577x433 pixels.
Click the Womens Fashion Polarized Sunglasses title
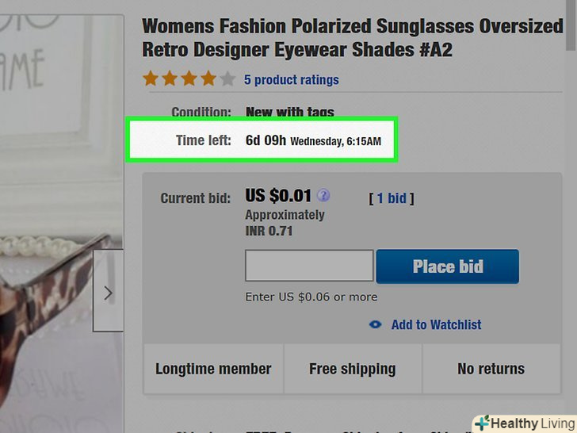(x=352, y=37)
